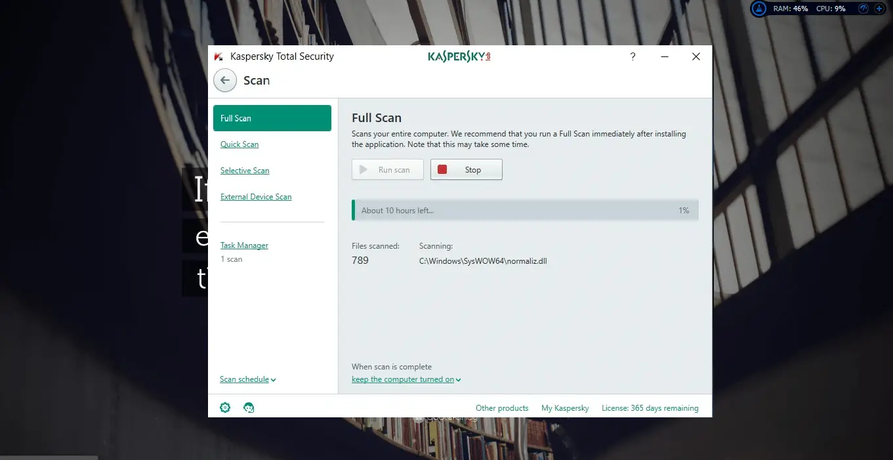Click the broom cleanup icon in widget
Screen dimensions: 893x460
point(759,9)
